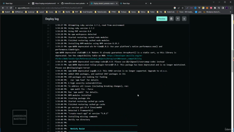Open the NodeJS bookmark folder
The image size is (234, 132).
pyautogui.click(x=6, y=12)
